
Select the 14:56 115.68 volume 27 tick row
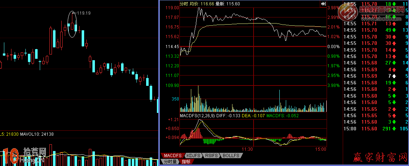pos(376,63)
